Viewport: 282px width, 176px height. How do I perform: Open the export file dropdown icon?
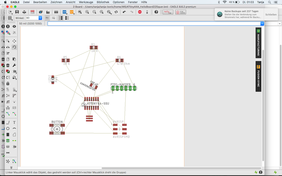10,12
